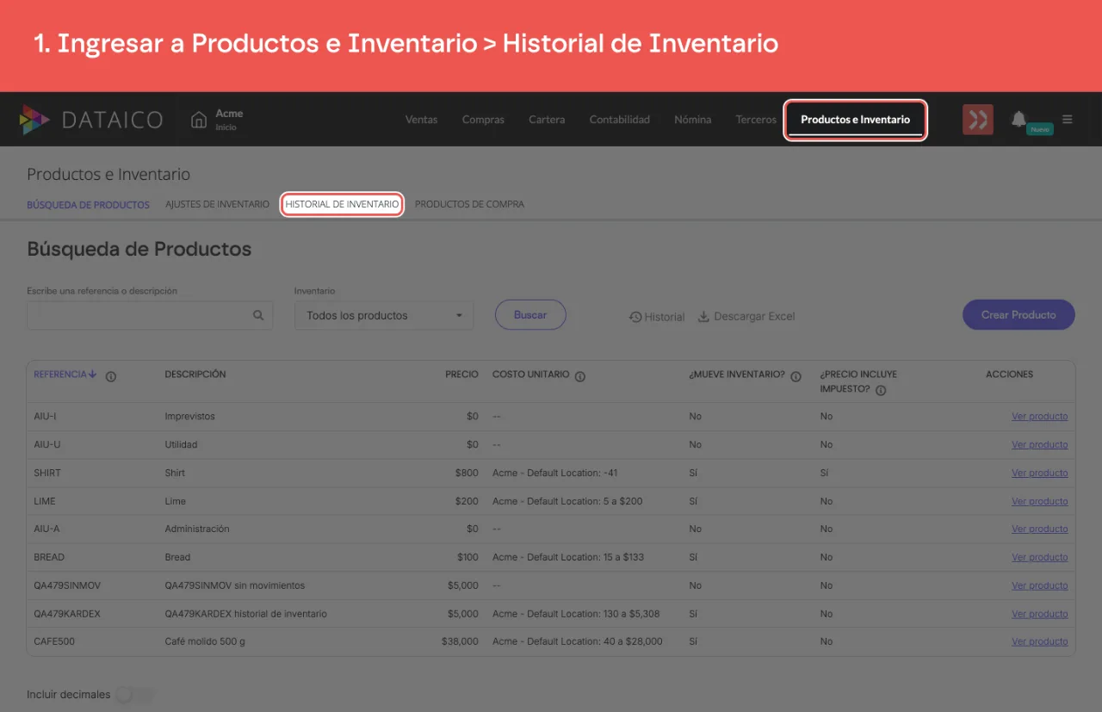
Task: Open the Ventas menu
Action: (422, 120)
